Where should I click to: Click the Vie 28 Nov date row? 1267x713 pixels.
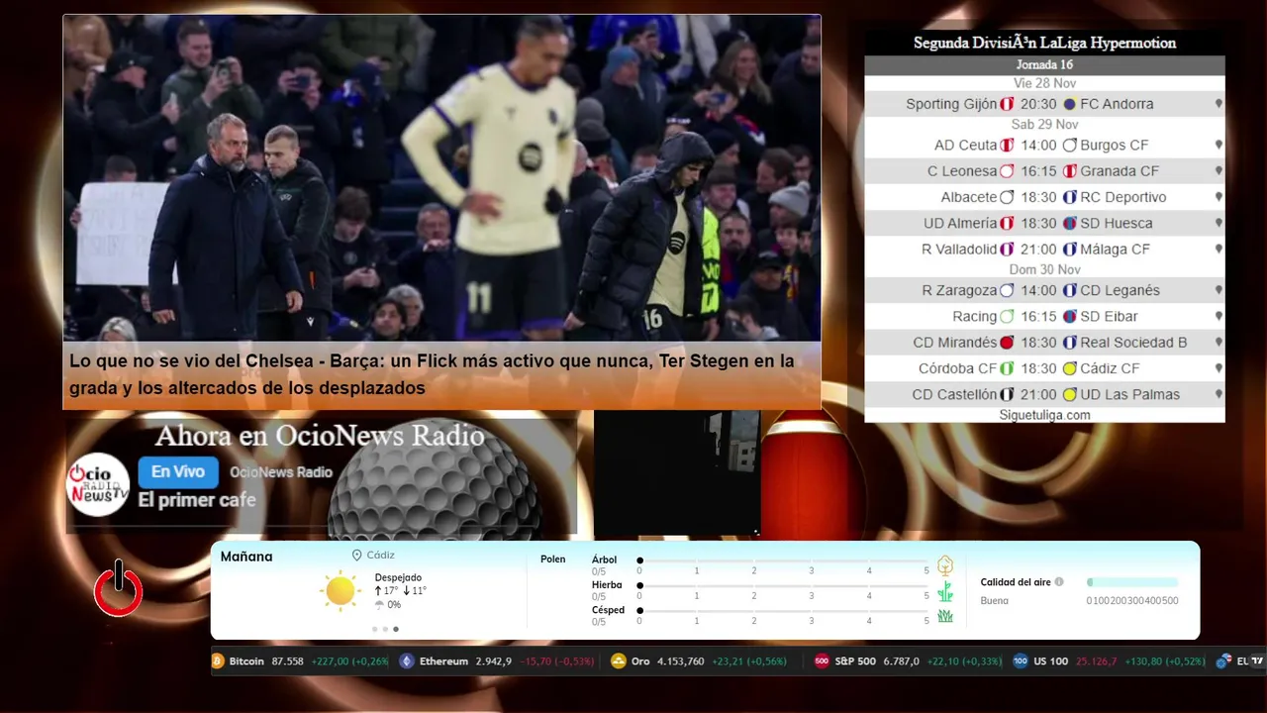point(1044,83)
